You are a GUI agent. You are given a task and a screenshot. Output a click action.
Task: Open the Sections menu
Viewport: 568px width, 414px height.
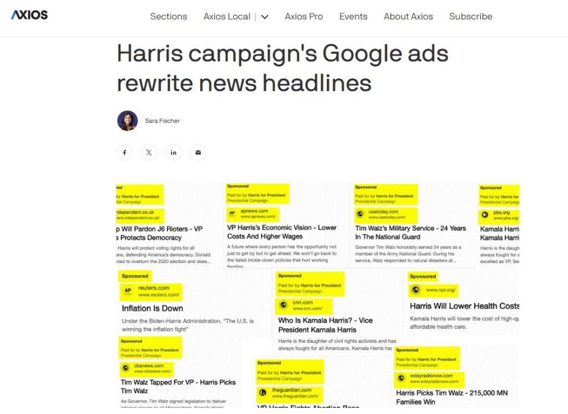(x=169, y=17)
